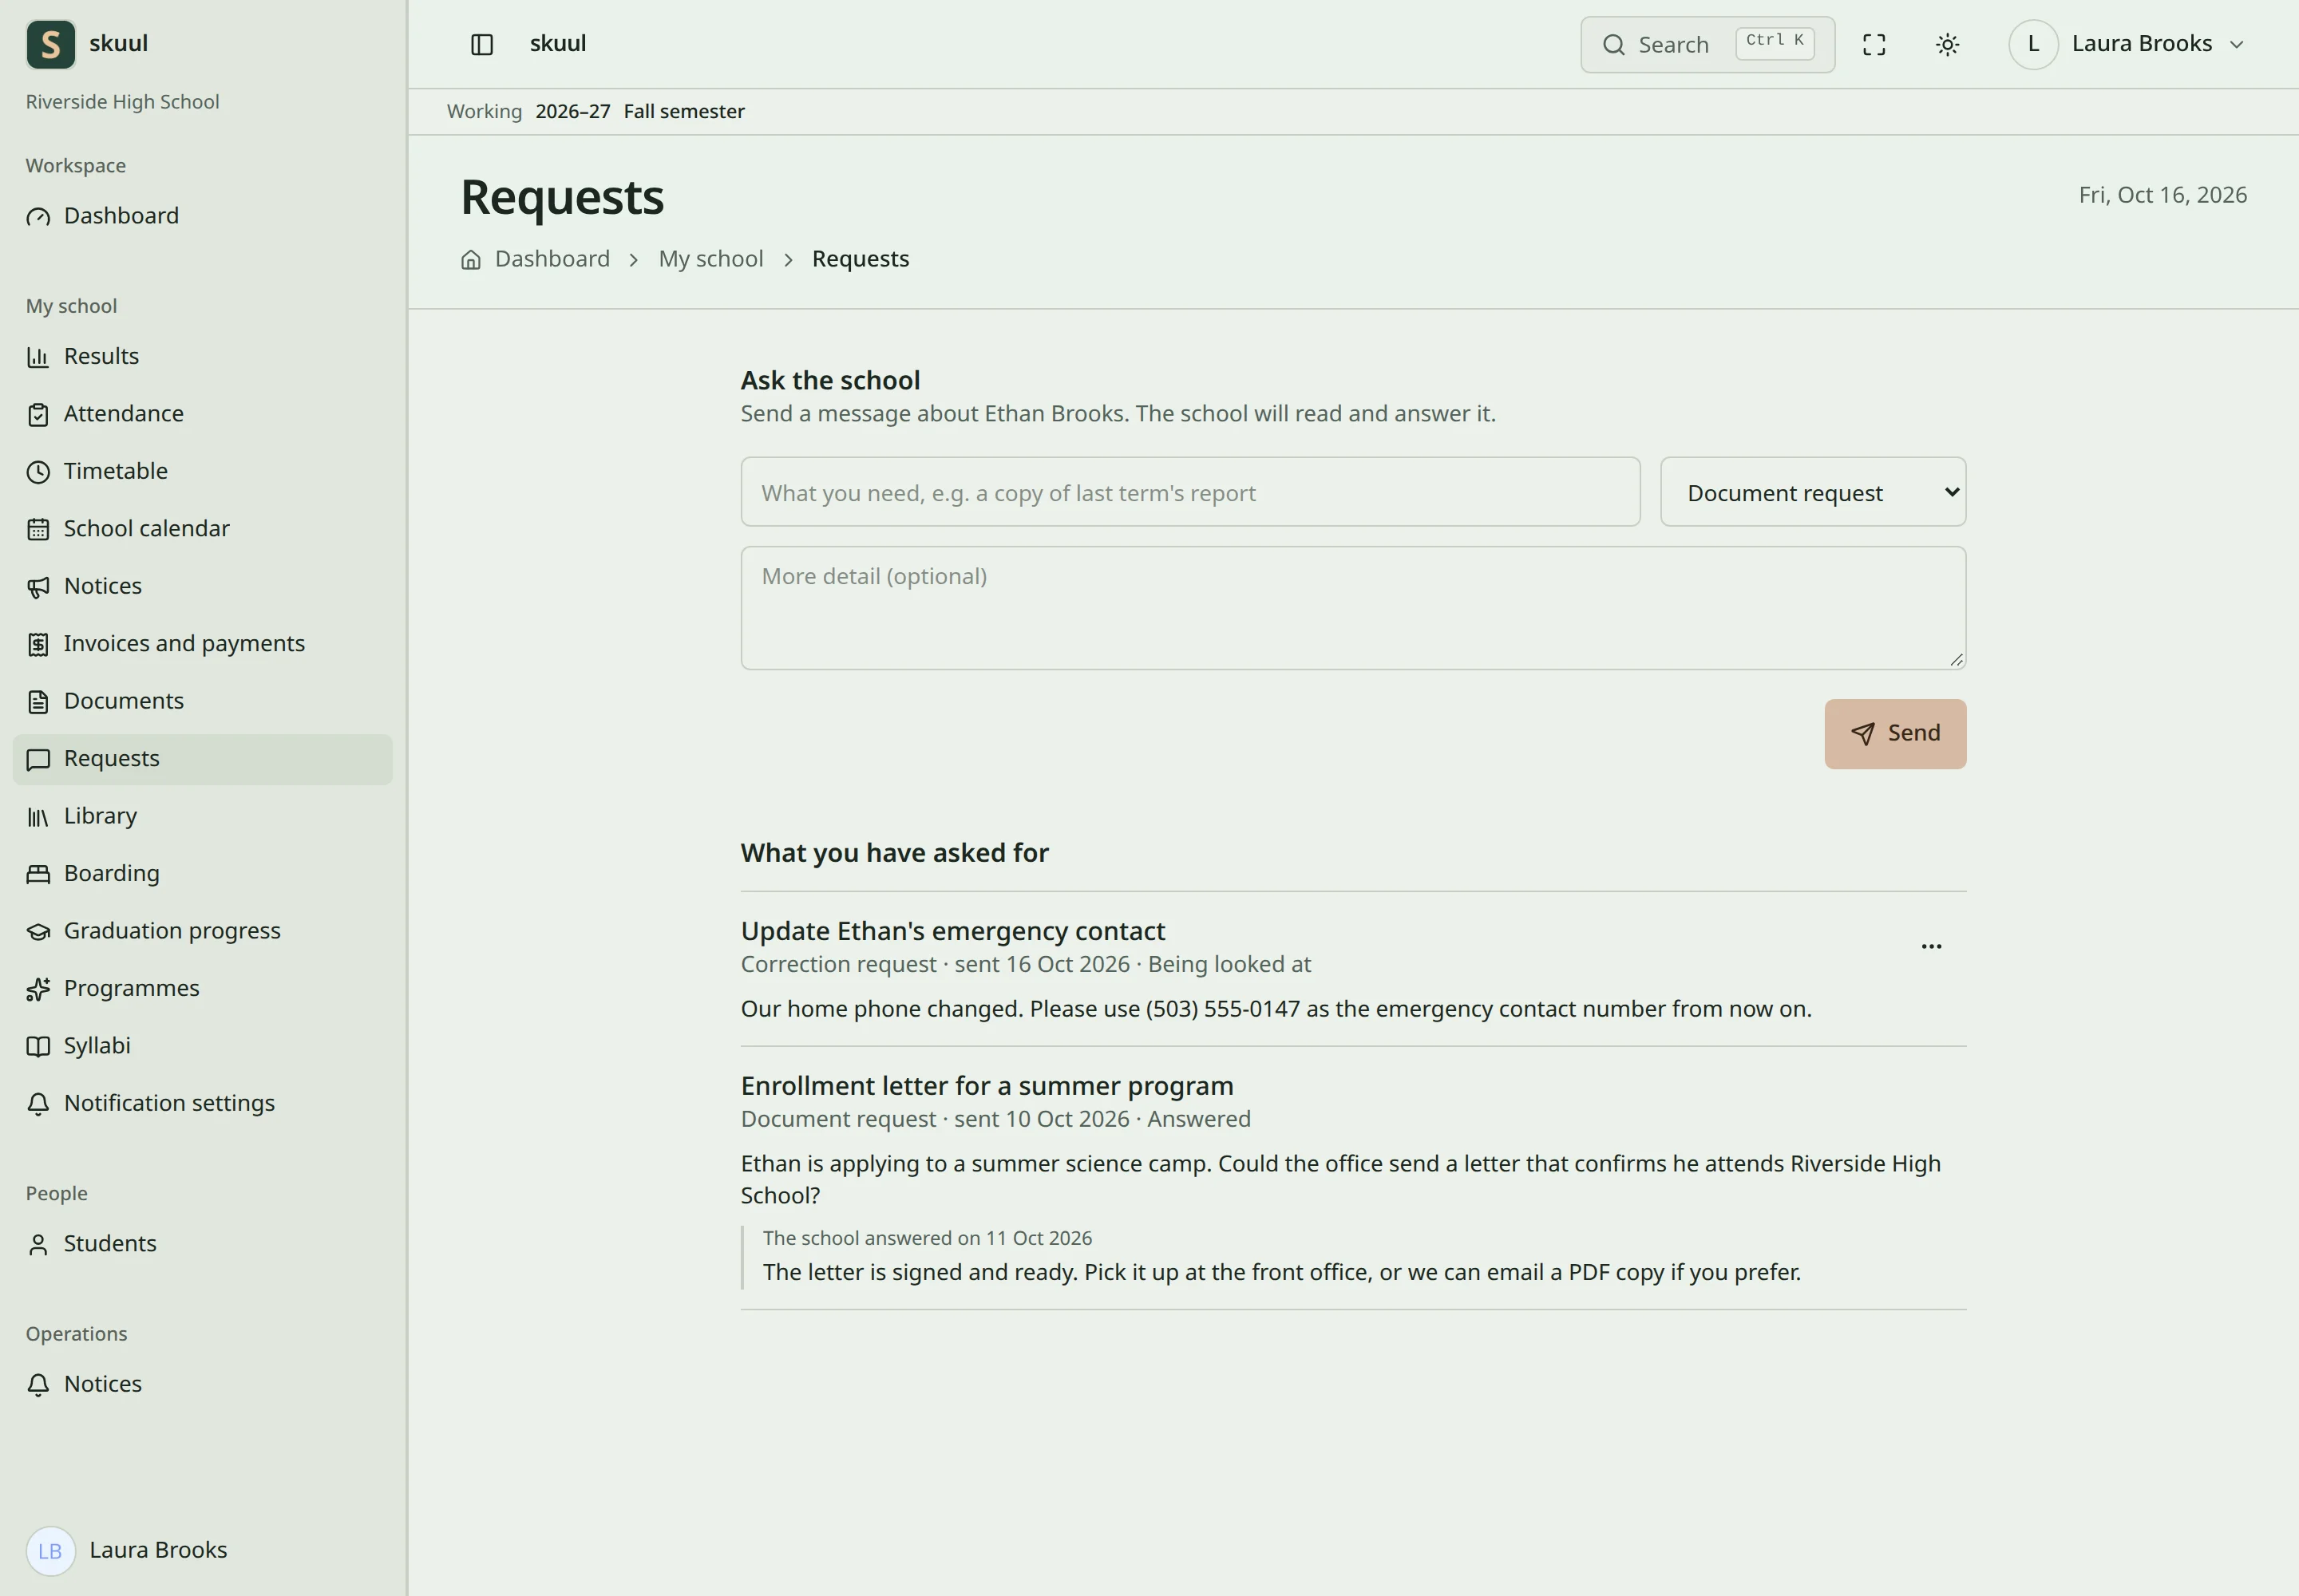Open Operations Notices bell icon
Screen dimensions: 2299x1596
(38, 1385)
